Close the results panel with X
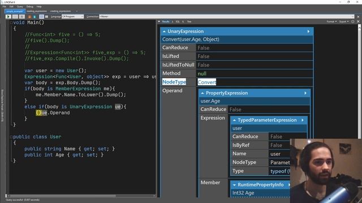 click(358, 21)
